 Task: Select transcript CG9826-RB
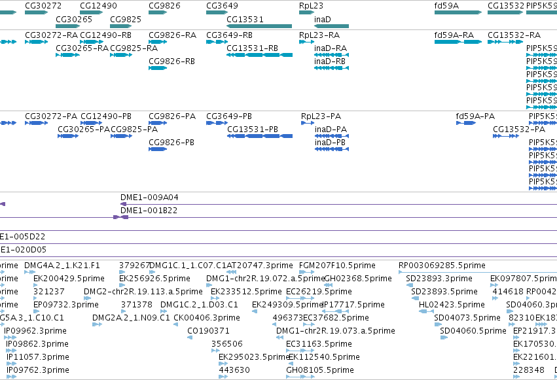(158, 68)
